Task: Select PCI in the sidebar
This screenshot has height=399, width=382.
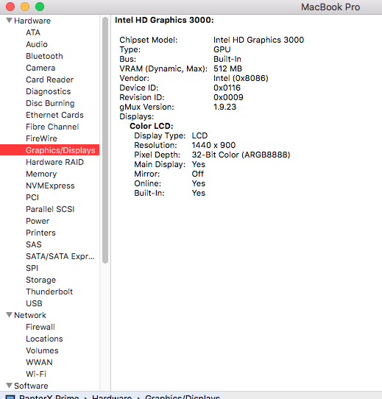Action: click(x=32, y=197)
